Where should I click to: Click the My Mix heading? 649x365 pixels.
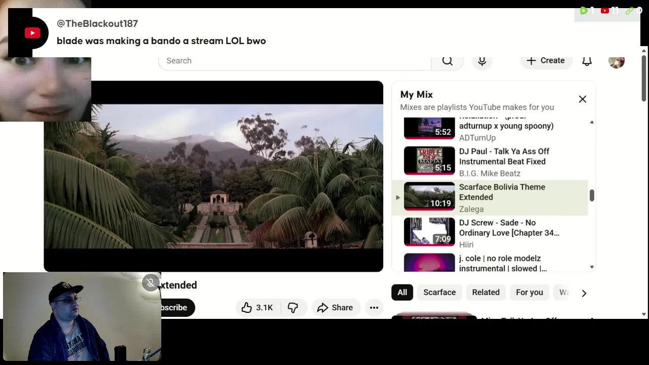[416, 94]
